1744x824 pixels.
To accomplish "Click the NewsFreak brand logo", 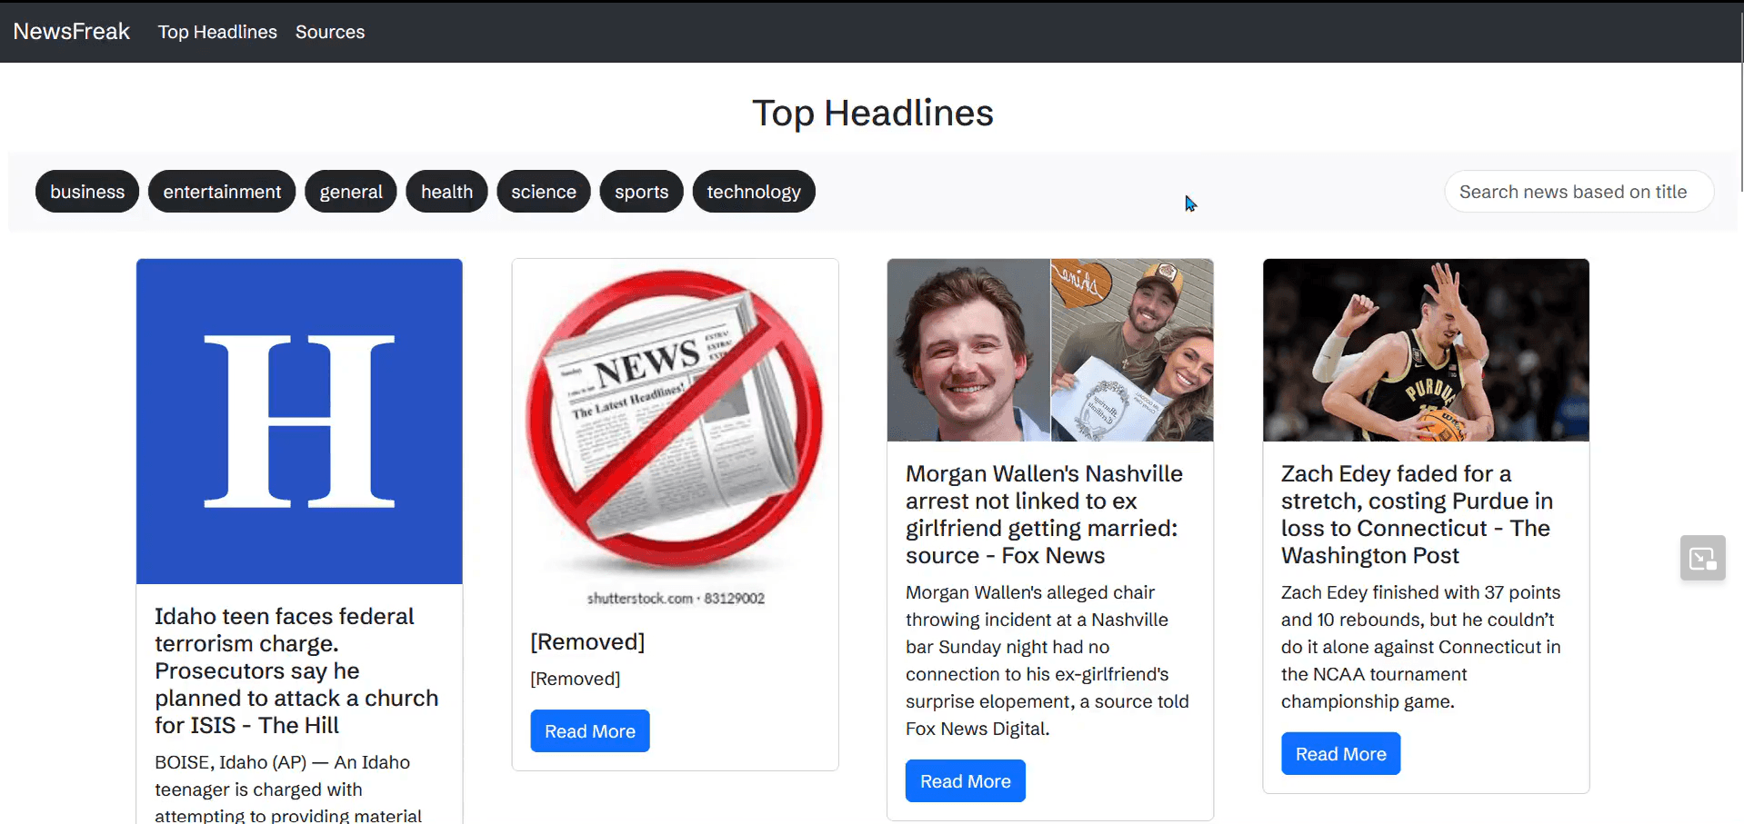I will tap(71, 32).
